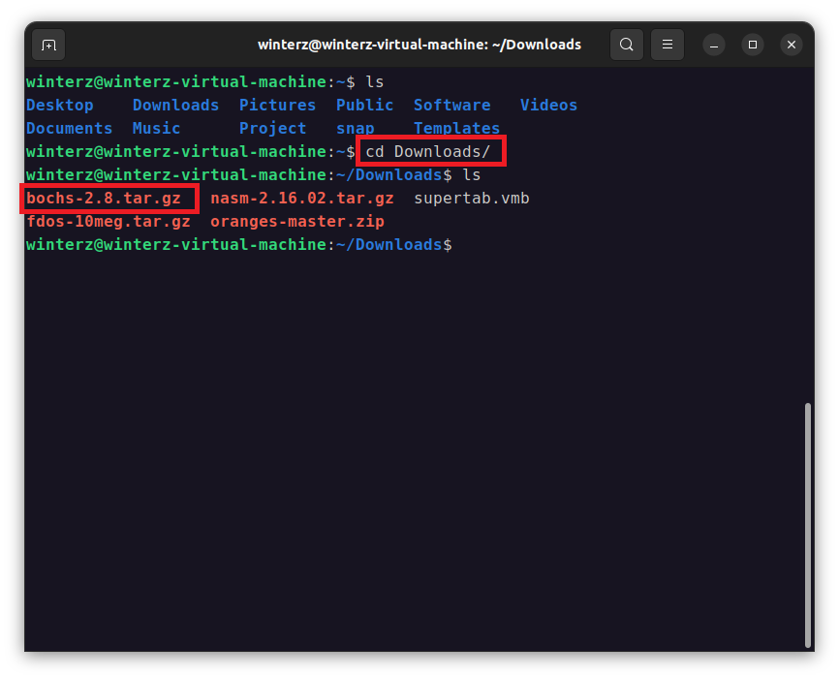Image resolution: width=839 pixels, height=679 pixels.
Task: Click the Downloads directory name
Action: (175, 105)
